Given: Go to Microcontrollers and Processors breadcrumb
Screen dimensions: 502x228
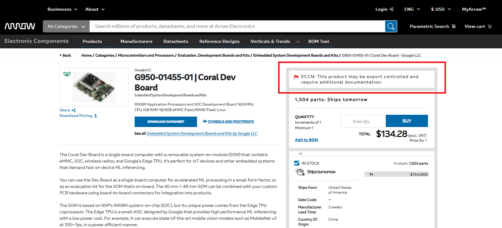Looking at the screenshot, I should [146, 55].
